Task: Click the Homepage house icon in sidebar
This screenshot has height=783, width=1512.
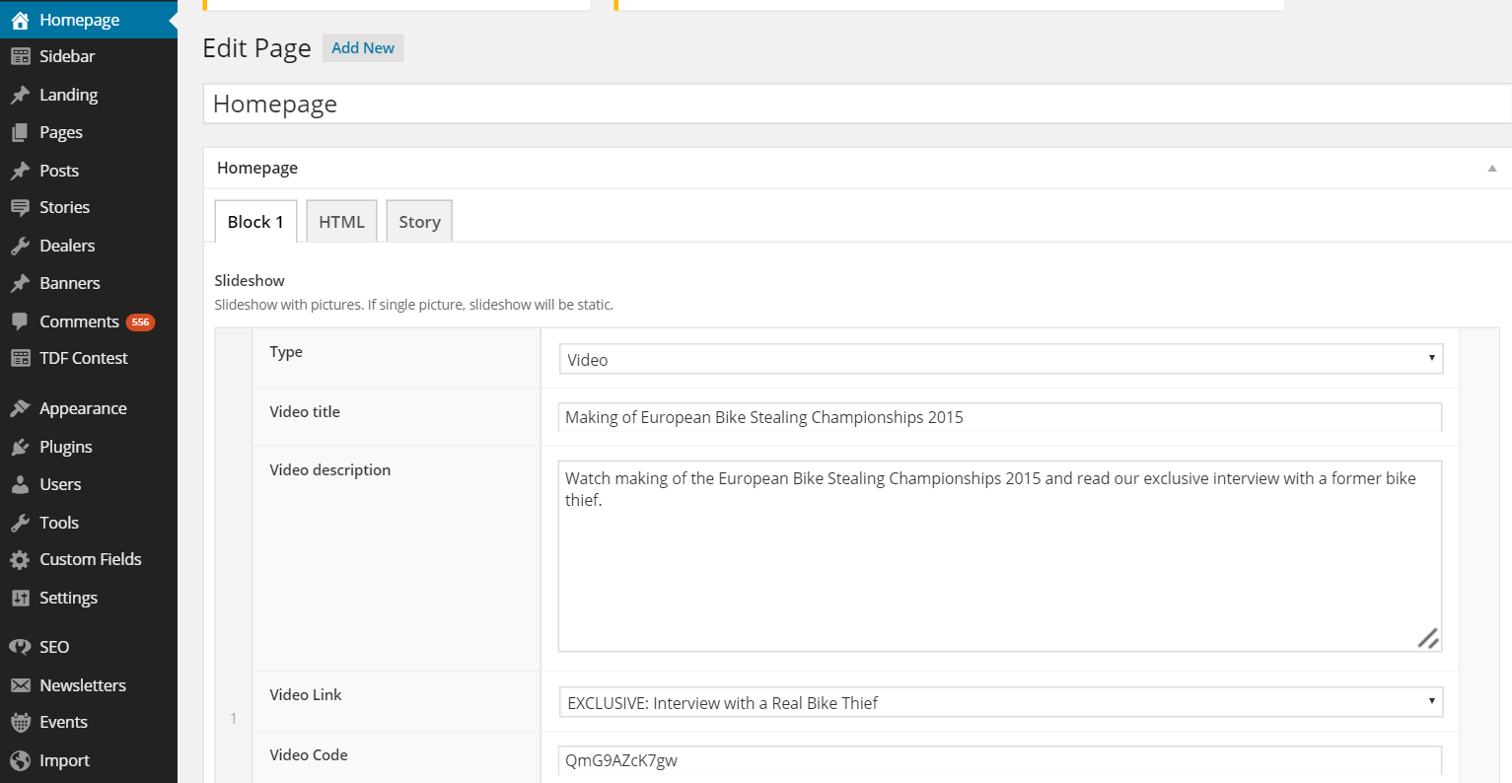Action: [x=20, y=20]
